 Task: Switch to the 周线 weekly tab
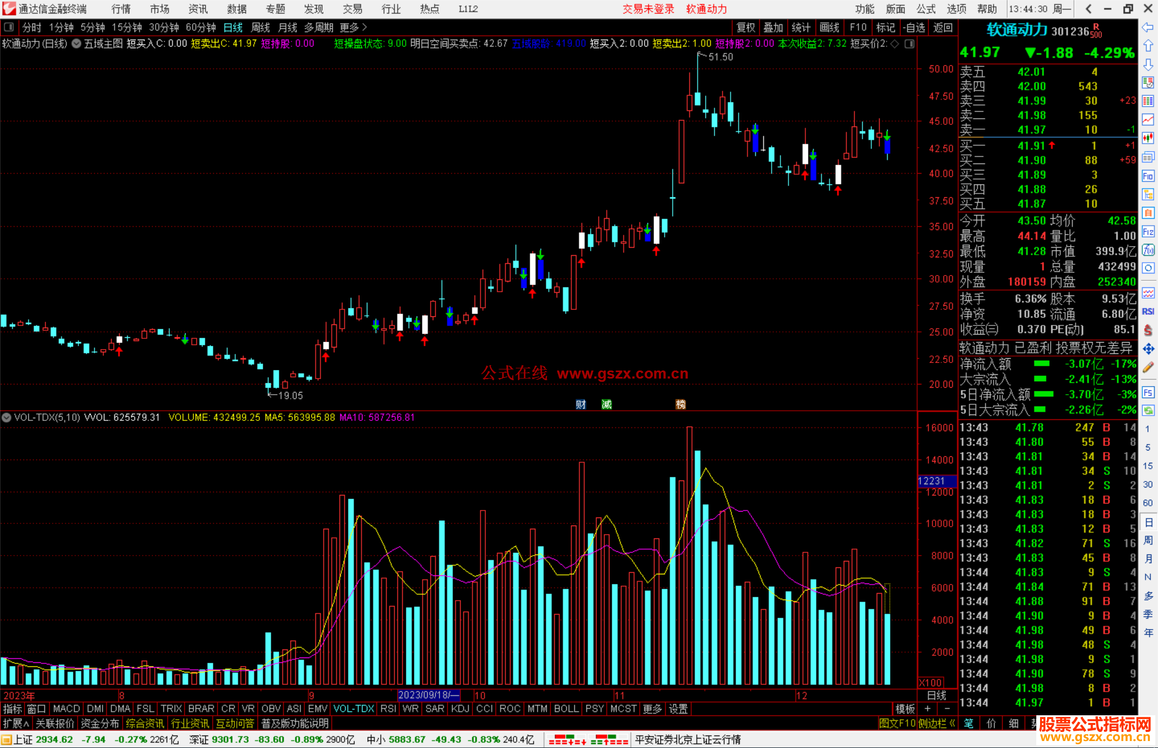pos(260,27)
